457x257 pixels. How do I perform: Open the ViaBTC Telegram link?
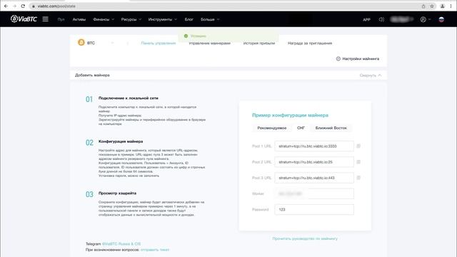(121, 243)
